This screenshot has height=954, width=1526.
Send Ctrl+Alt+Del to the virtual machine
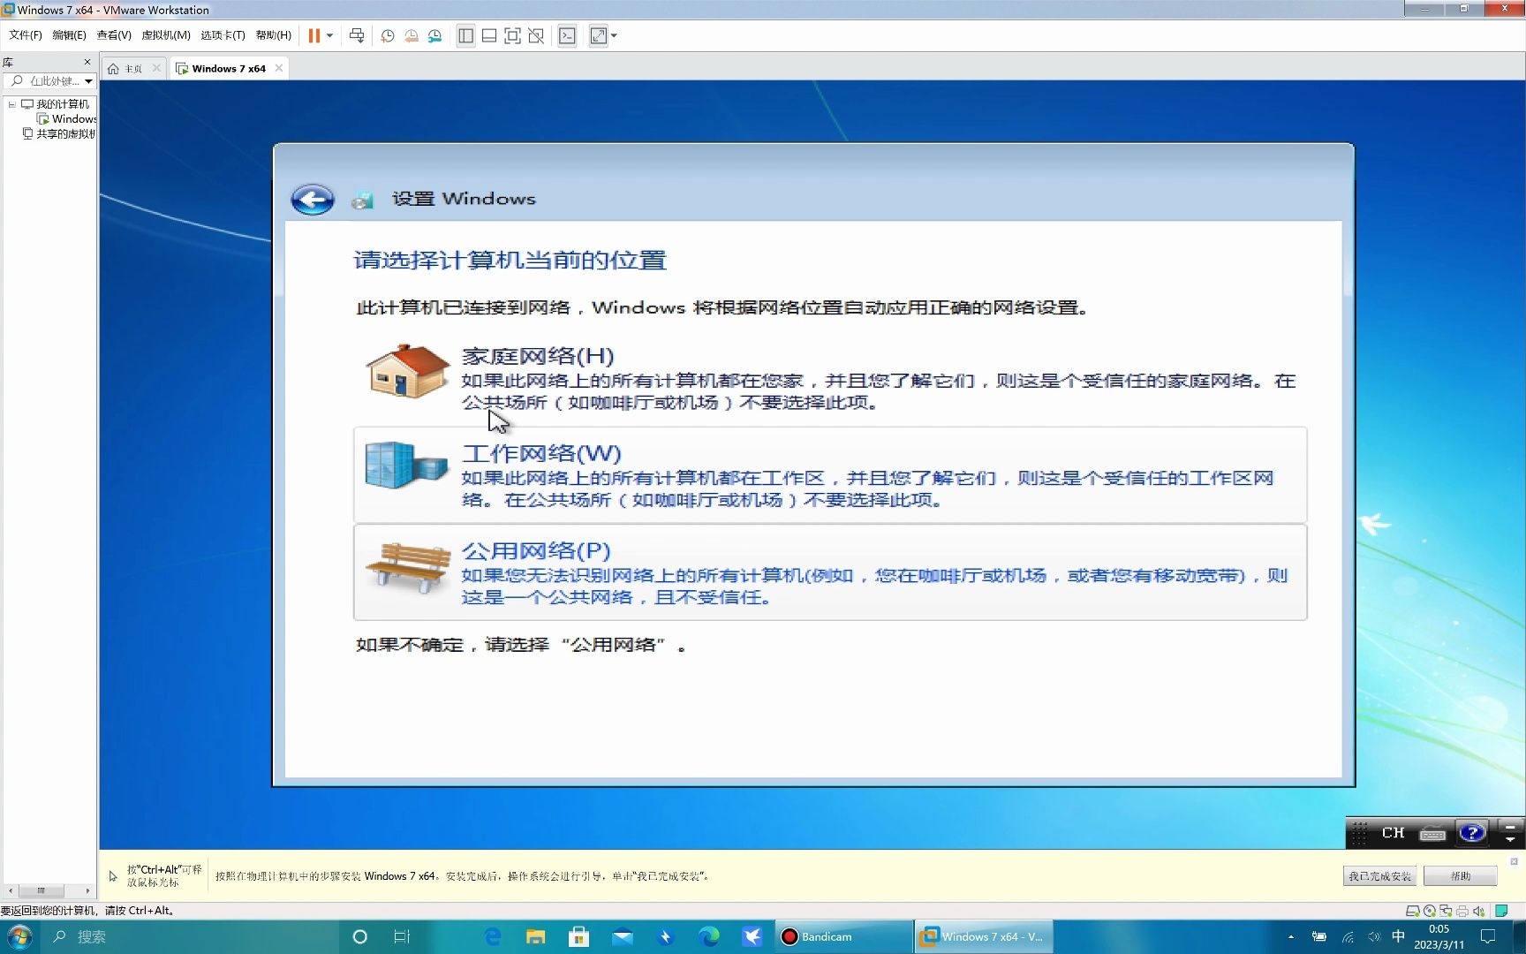point(357,36)
